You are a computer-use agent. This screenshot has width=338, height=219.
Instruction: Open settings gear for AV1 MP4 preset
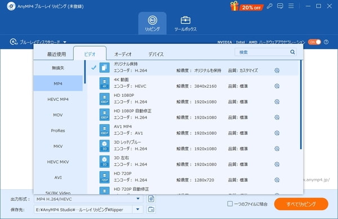(277, 133)
